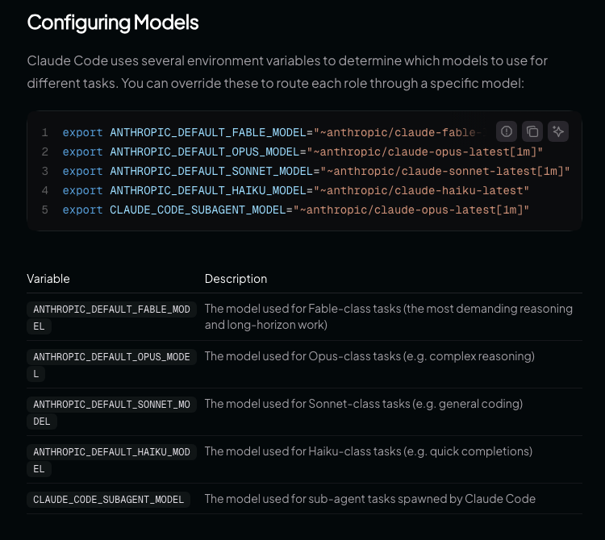Click ANTHROPIC_DEFAULT_FABLE_MODEL table cell

tap(111, 318)
